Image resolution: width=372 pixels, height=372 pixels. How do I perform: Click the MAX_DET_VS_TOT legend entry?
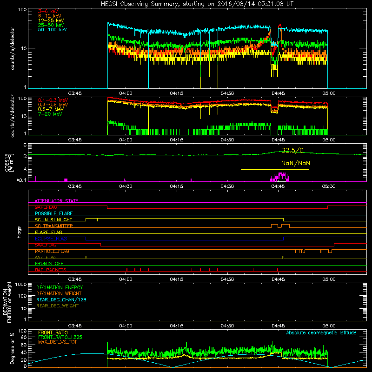tap(57, 342)
